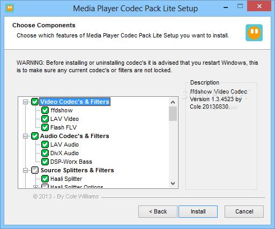This screenshot has width=275, height=229.
Task: Select the Audio Codec's & Filters label
Action: click(x=75, y=136)
